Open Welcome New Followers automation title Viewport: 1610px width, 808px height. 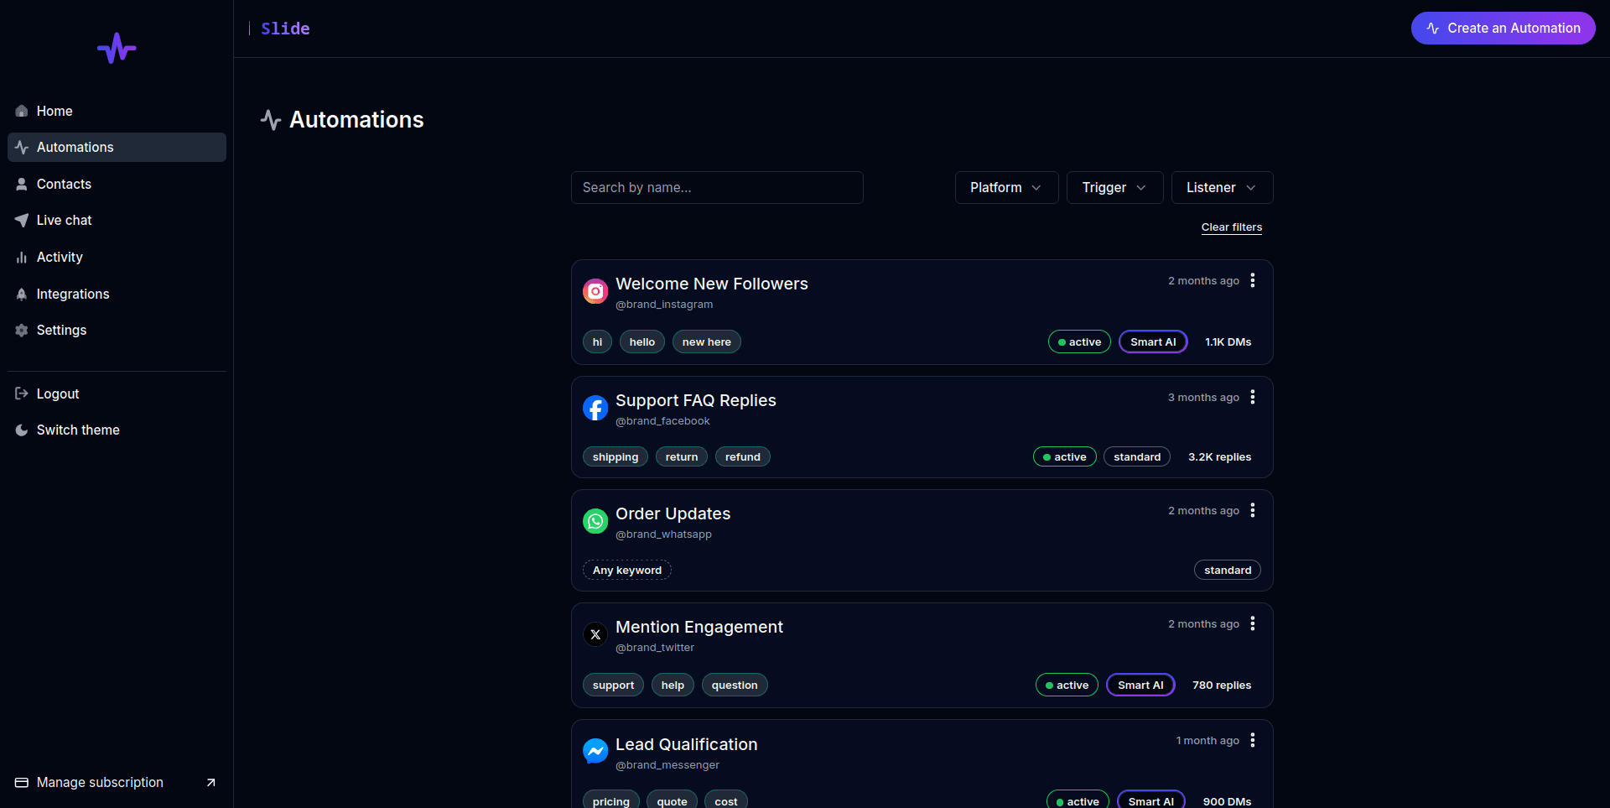[x=711, y=284]
